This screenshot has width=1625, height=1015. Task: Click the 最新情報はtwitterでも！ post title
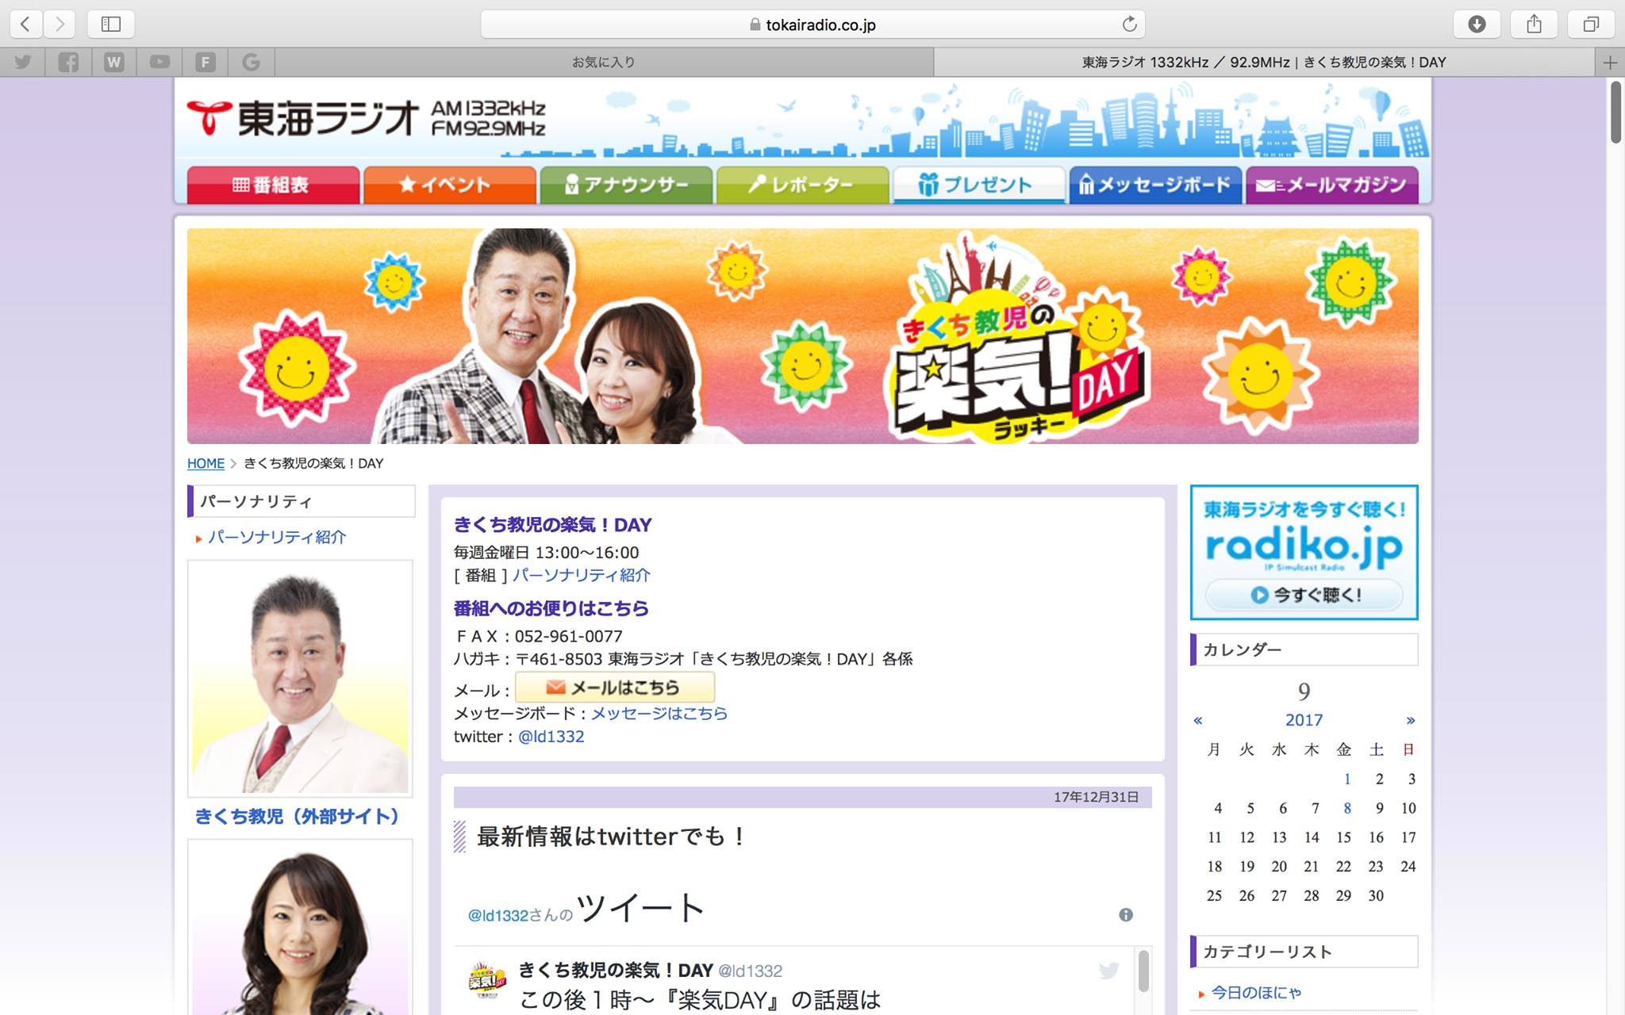click(611, 836)
